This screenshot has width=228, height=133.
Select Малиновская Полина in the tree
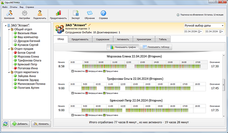31,84
